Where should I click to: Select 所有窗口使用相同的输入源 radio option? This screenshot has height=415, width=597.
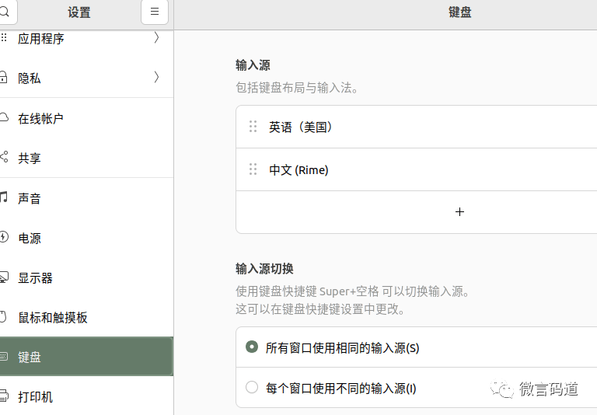click(x=251, y=347)
